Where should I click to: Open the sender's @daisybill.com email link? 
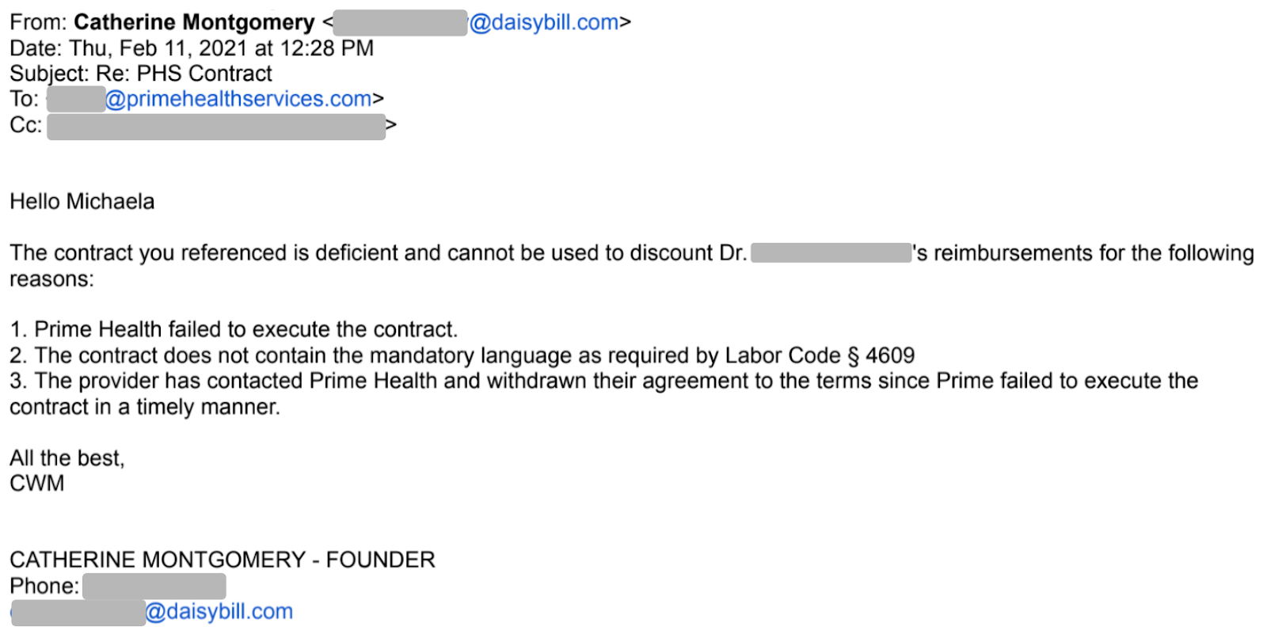tap(544, 22)
